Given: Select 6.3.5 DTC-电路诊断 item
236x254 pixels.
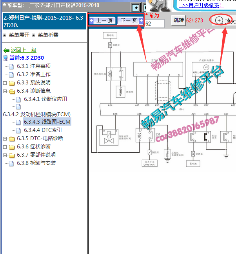Looking at the screenshot, I should [x=40, y=138].
